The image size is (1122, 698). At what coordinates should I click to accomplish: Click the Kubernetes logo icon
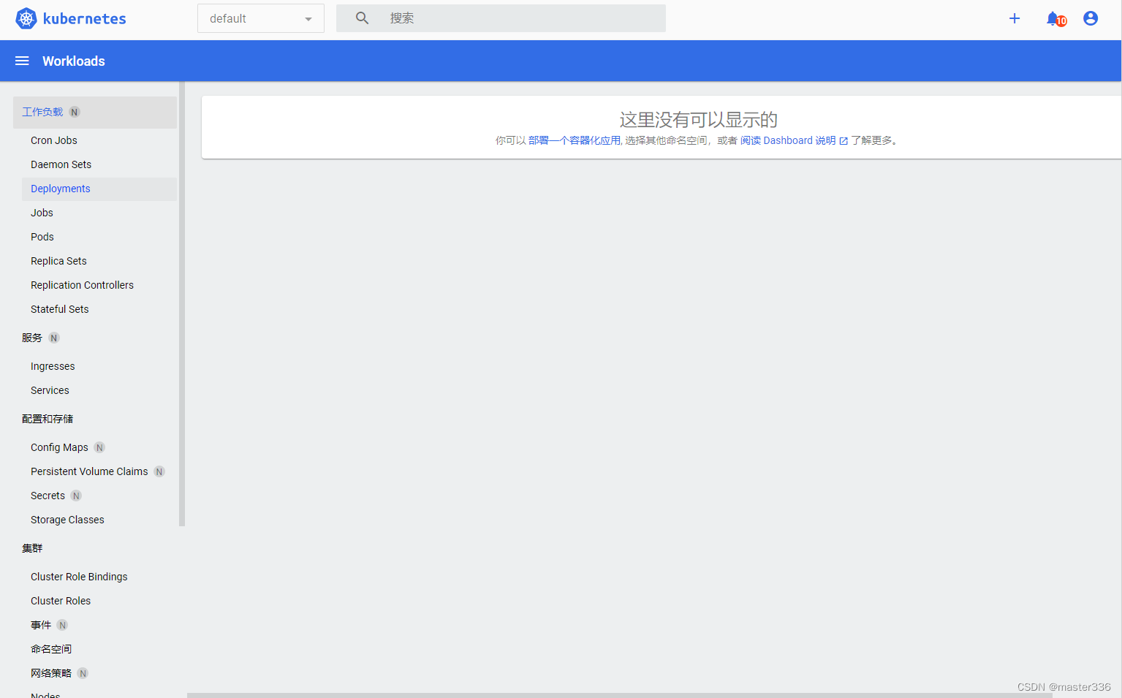pyautogui.click(x=26, y=18)
